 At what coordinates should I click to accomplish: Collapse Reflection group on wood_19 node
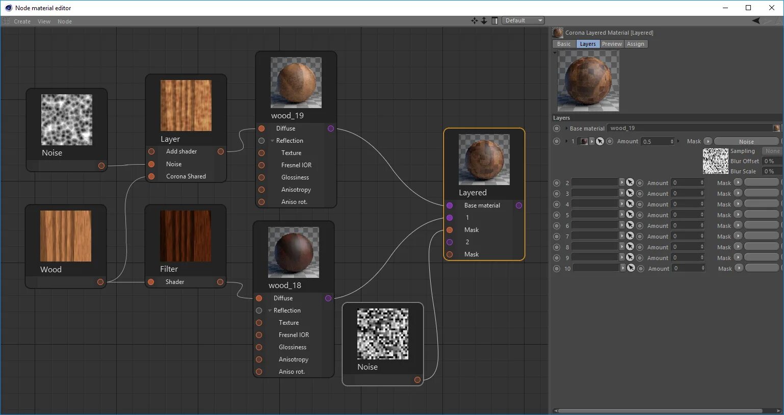tap(273, 141)
